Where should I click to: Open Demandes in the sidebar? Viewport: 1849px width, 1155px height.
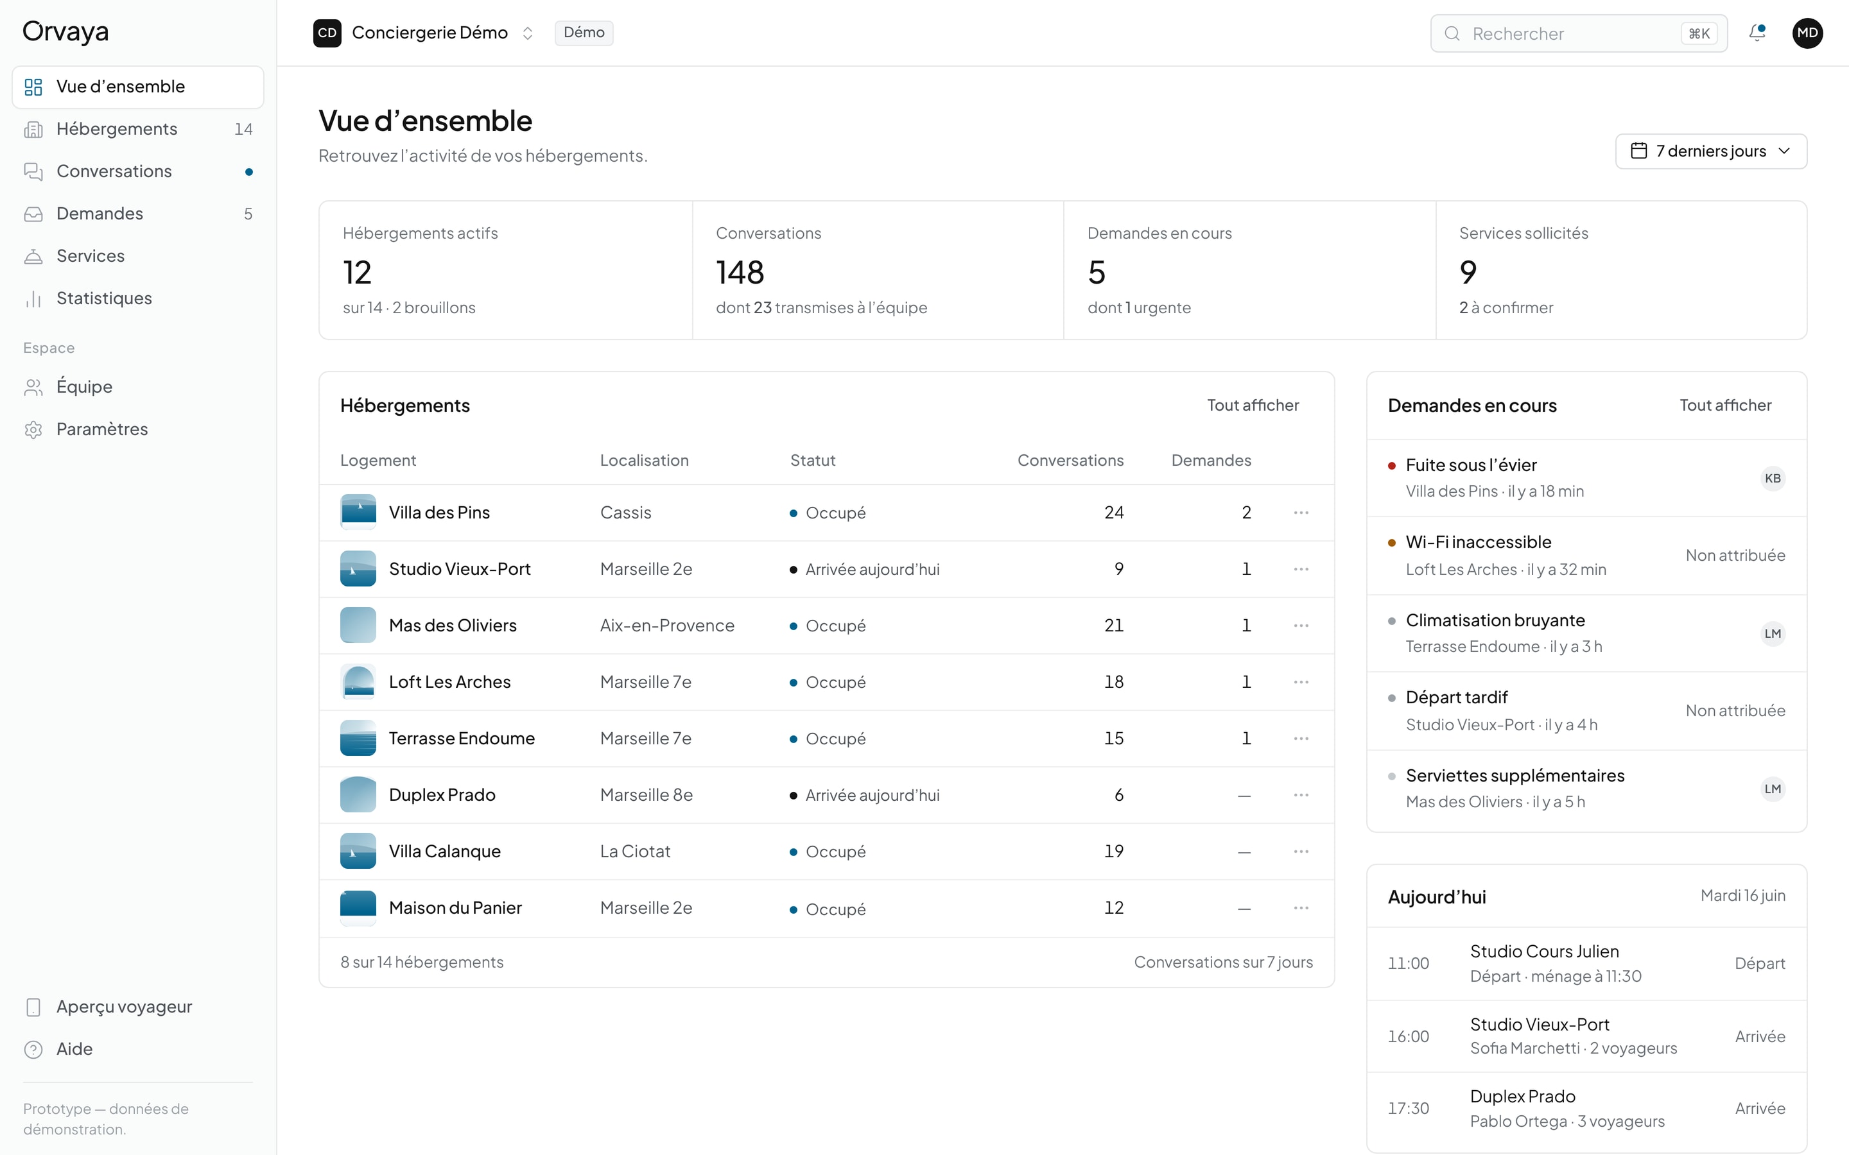pos(138,214)
